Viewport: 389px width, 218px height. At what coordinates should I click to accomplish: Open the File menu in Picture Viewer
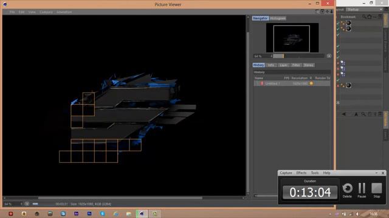pos(12,12)
